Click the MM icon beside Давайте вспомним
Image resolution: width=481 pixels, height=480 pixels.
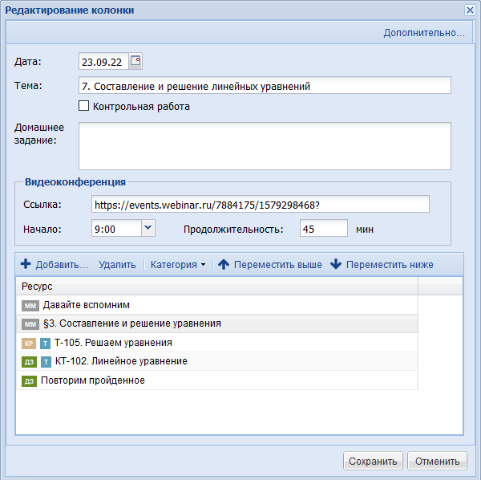pyautogui.click(x=30, y=306)
